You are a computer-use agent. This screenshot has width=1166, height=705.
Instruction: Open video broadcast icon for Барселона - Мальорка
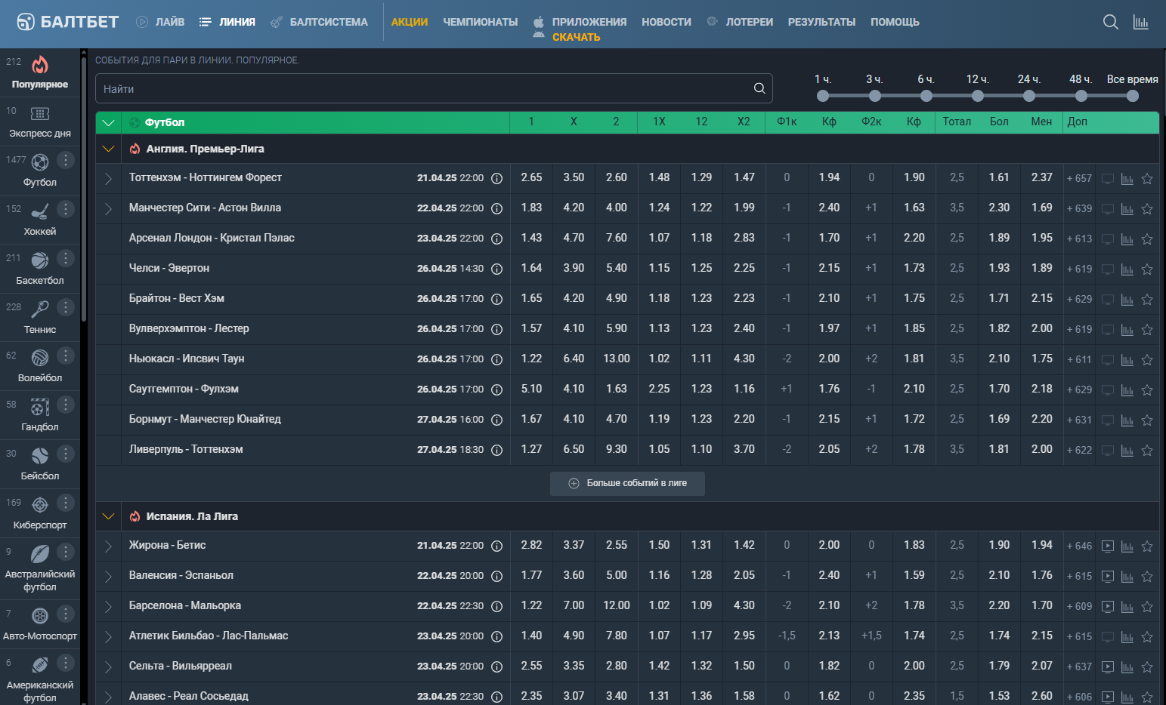[x=1108, y=607]
